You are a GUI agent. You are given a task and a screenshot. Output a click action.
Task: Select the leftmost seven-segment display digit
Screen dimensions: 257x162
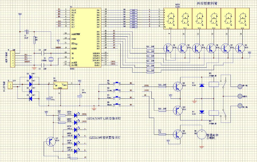pos(171,19)
